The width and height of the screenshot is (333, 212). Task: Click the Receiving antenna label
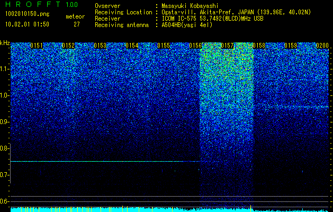(x=122, y=25)
